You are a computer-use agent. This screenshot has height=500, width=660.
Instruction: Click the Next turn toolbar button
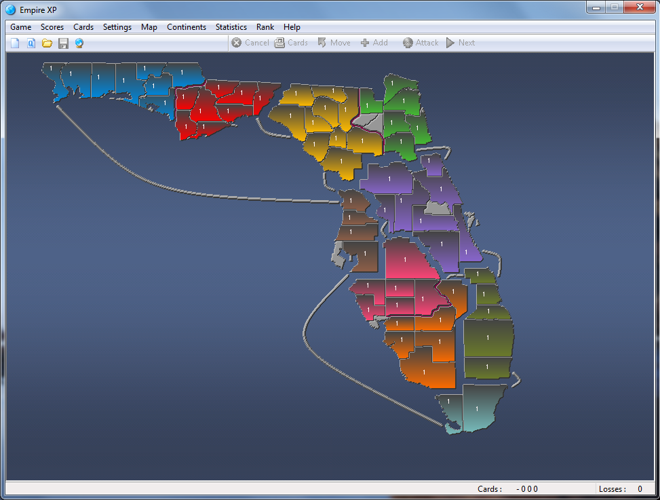pos(460,43)
